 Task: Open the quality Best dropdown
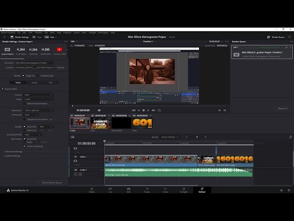click(46, 126)
